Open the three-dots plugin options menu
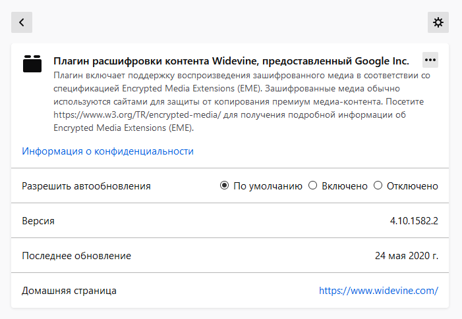The width and height of the screenshot is (462, 319). coord(430,60)
